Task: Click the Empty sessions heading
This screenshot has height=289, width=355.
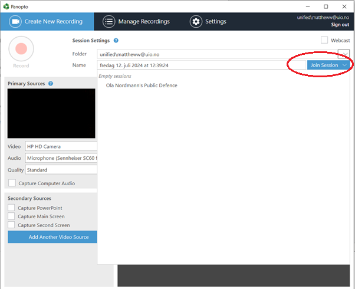Action: tap(115, 76)
